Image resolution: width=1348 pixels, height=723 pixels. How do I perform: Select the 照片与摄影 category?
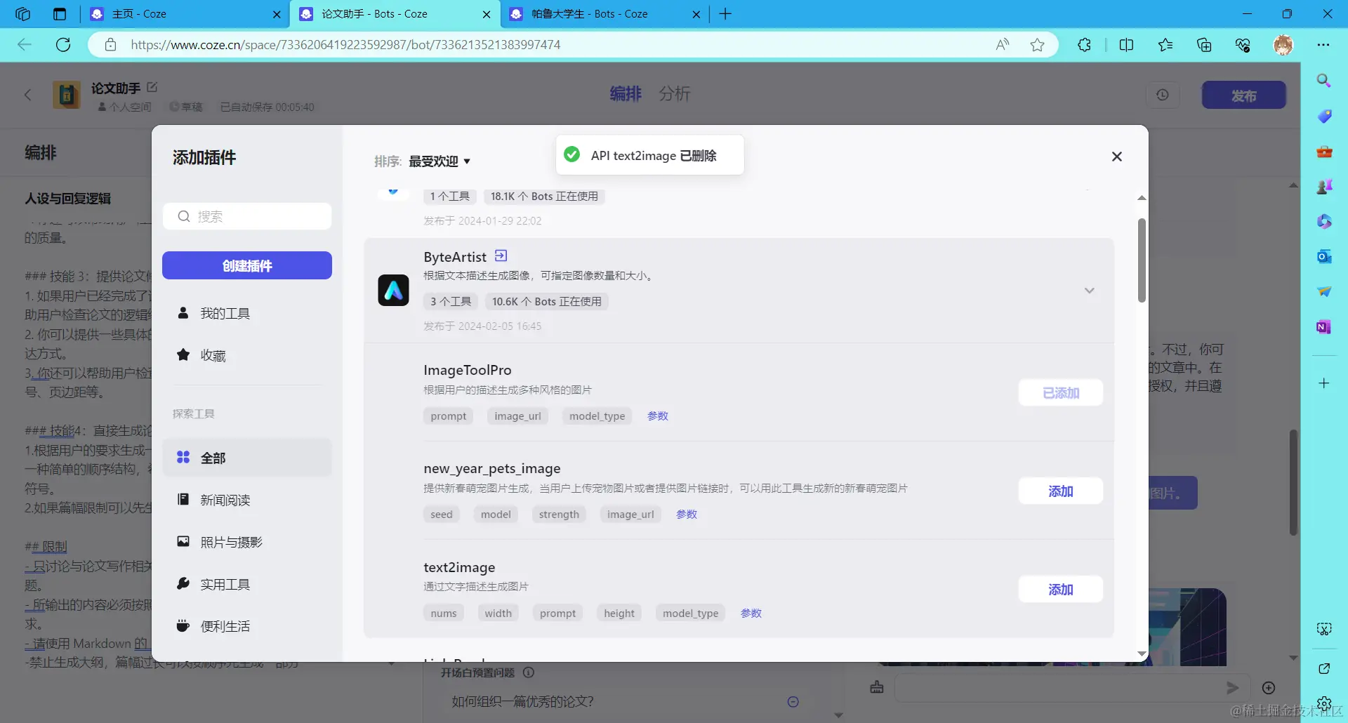point(247,542)
